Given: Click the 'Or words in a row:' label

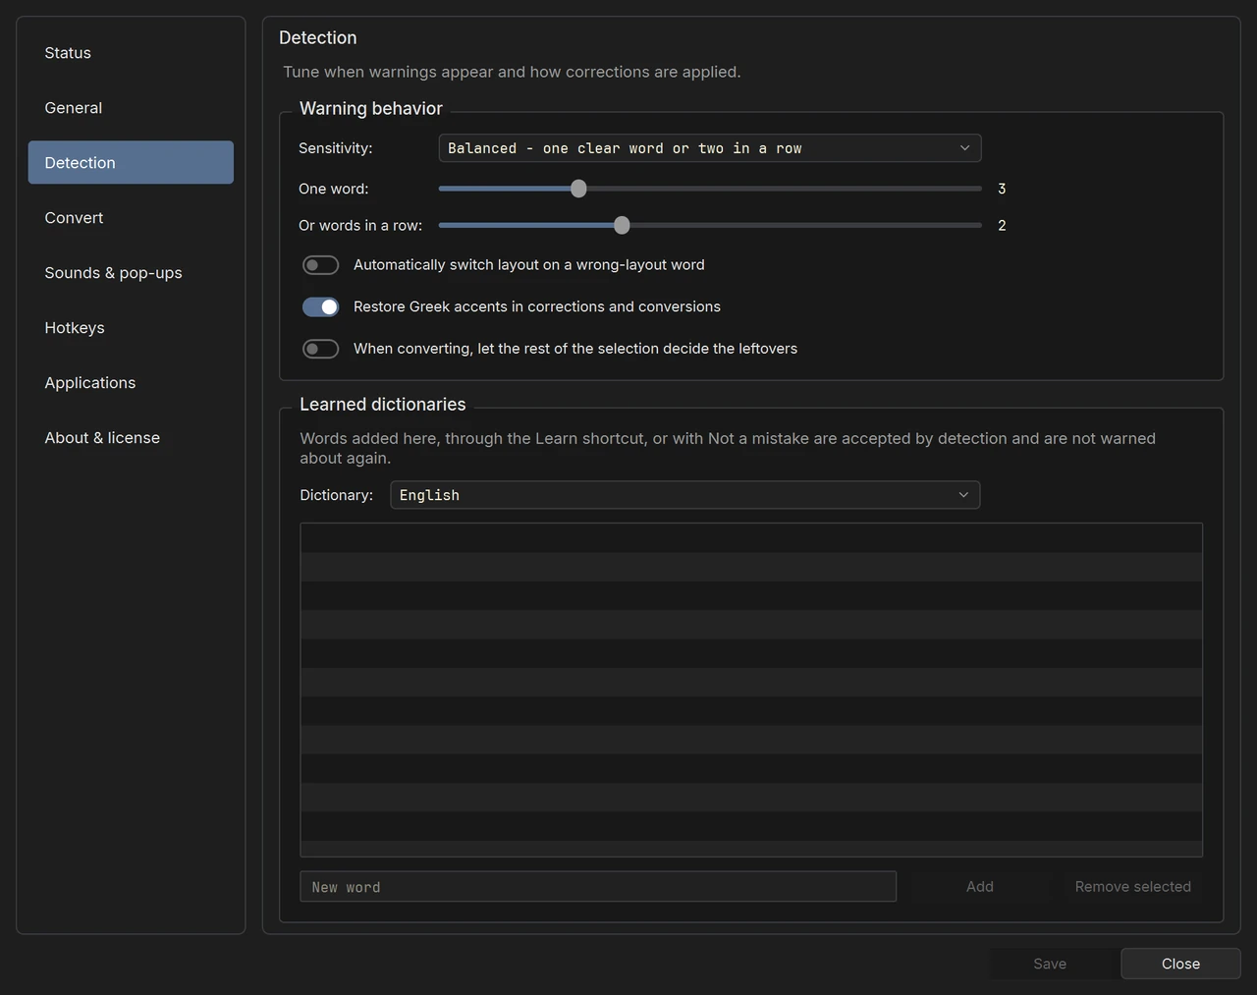Looking at the screenshot, I should click(x=360, y=226).
